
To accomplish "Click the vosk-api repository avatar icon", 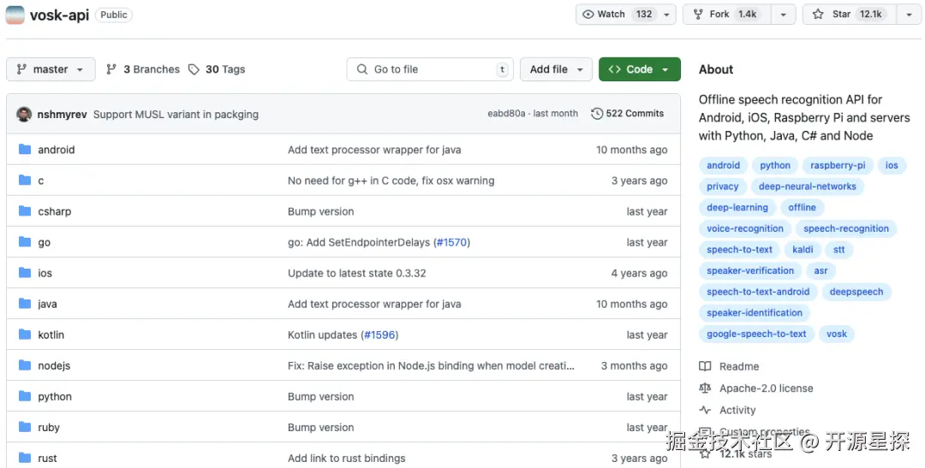I will (15, 15).
